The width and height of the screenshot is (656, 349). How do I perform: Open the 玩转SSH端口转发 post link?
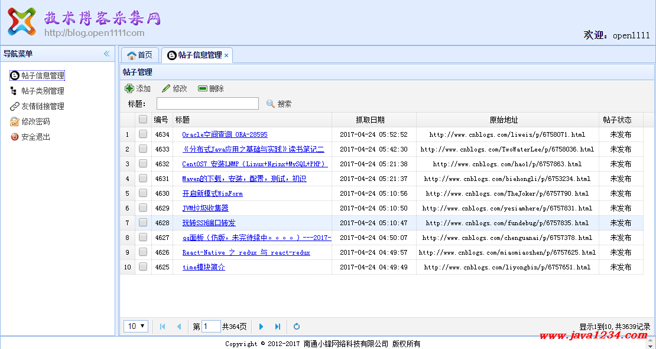pyautogui.click(x=209, y=223)
